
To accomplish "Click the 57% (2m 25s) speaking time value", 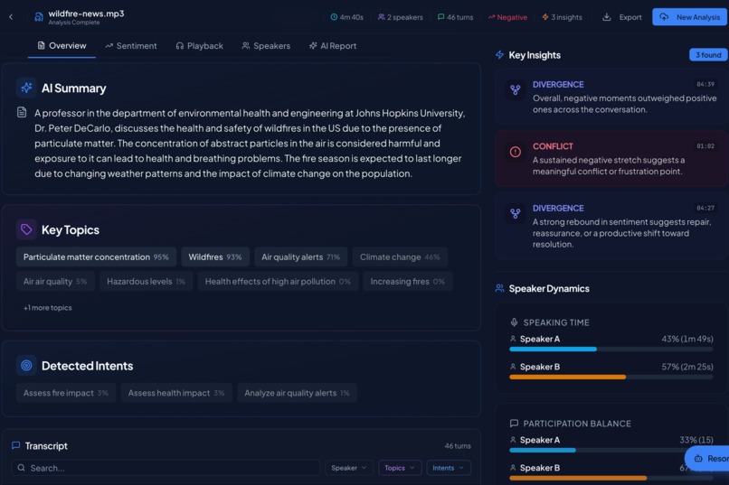I will pos(687,367).
